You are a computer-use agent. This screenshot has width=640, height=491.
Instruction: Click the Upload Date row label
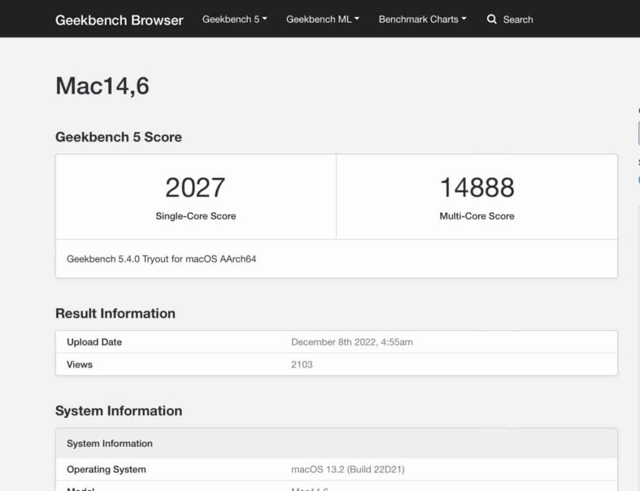pyautogui.click(x=94, y=342)
